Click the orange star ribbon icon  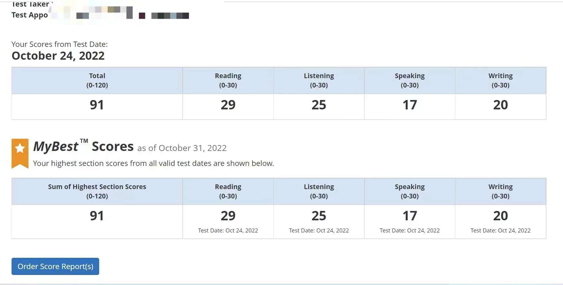pos(20,153)
